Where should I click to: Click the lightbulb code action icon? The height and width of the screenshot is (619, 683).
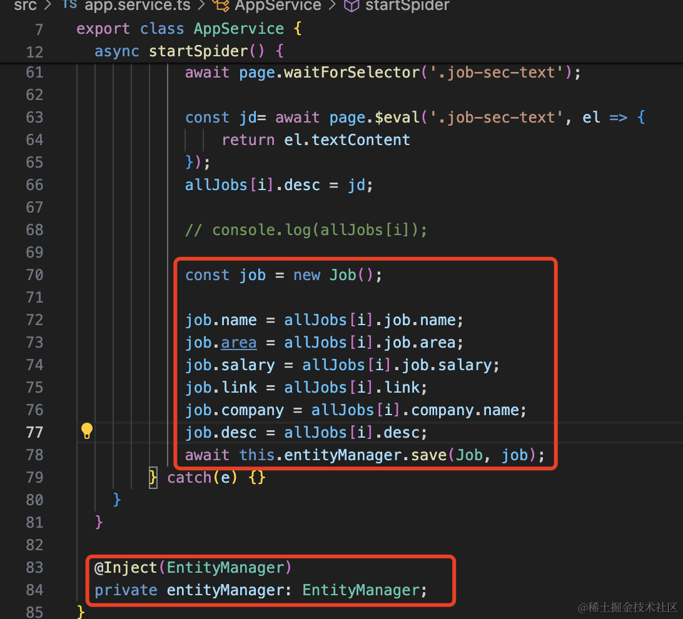[87, 431]
